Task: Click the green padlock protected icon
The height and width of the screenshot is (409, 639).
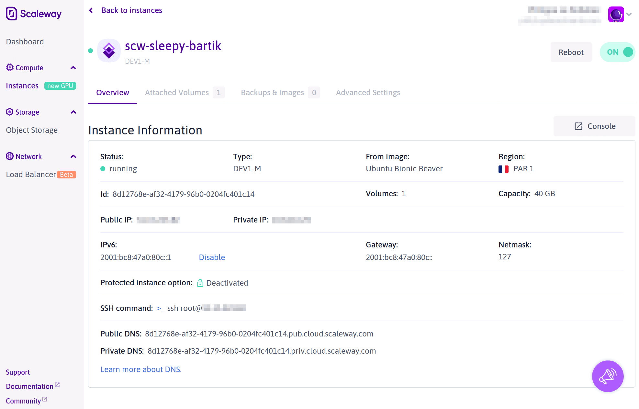Action: [200, 283]
